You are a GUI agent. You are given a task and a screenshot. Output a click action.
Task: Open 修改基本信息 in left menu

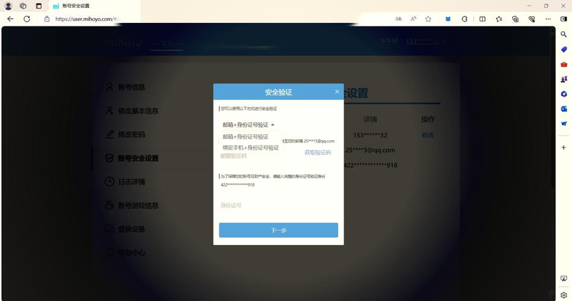pyautogui.click(x=132, y=111)
